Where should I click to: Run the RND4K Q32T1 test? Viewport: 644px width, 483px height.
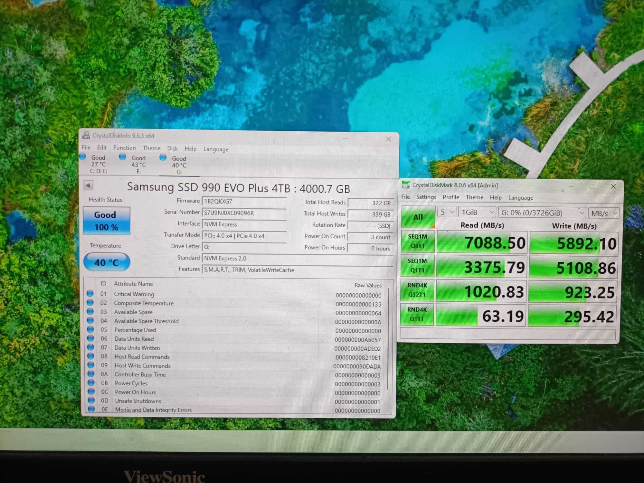pos(417,290)
